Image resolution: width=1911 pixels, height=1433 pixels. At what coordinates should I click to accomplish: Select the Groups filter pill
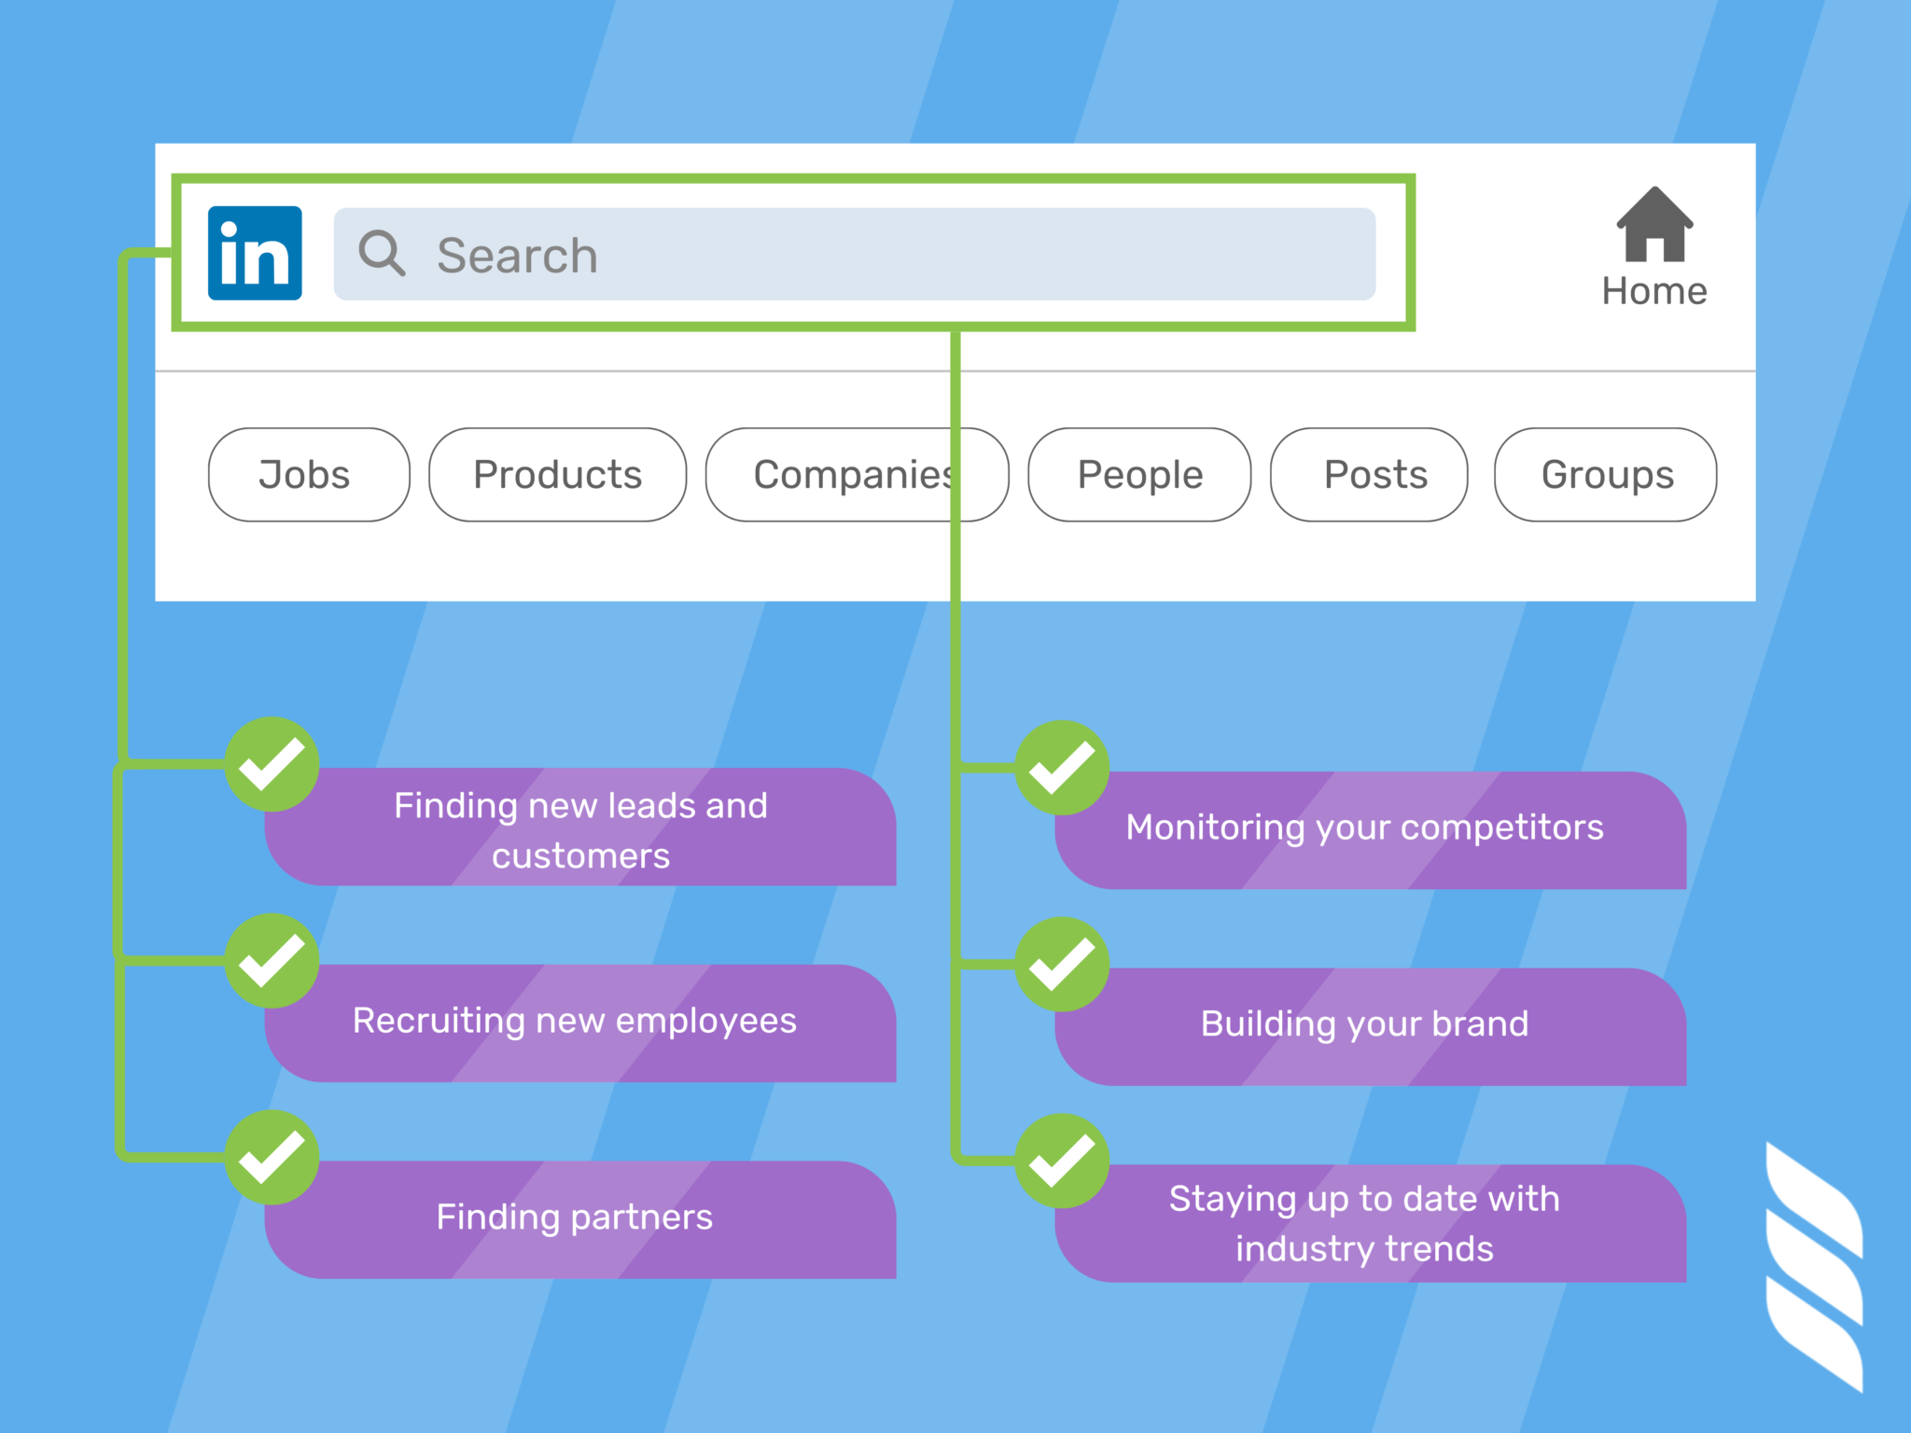pos(1605,475)
